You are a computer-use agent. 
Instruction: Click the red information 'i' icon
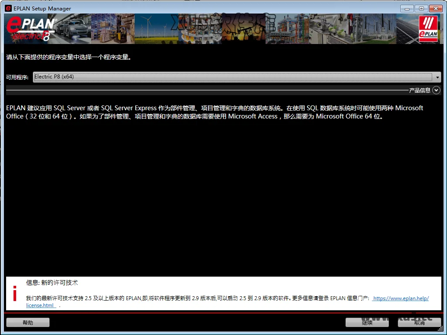(x=15, y=294)
